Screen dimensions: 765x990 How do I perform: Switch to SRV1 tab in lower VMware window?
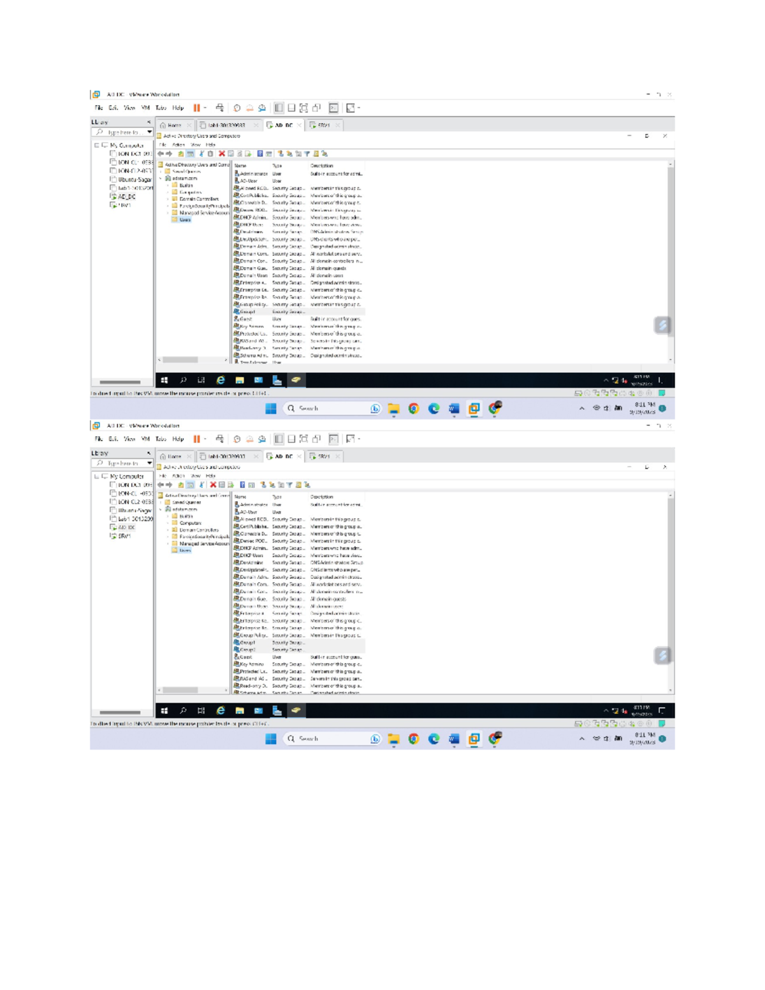(x=323, y=456)
